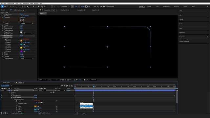Open the Shape dropdown set to Smooth

coord(27,23)
